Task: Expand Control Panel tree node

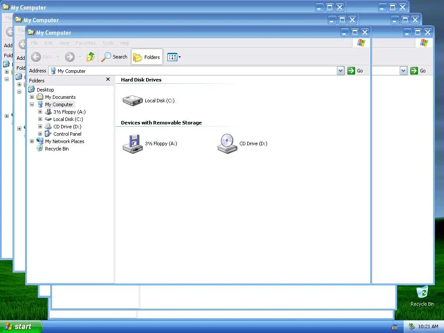Action: (40, 134)
